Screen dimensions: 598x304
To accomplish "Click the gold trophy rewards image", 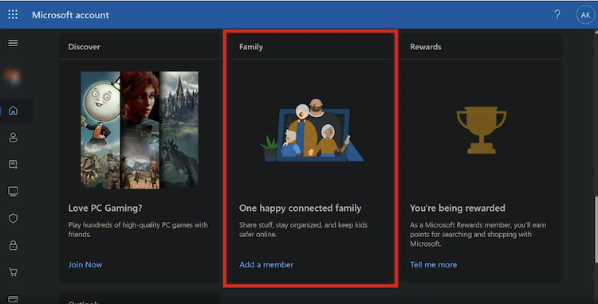I will (482, 131).
